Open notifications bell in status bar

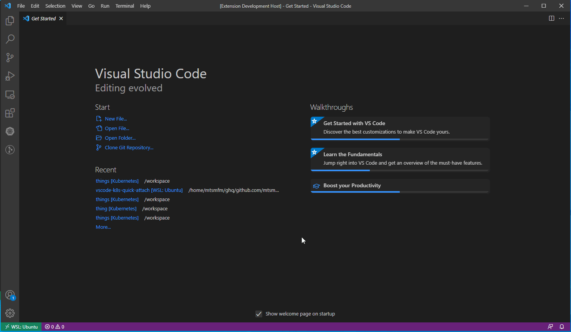coord(562,327)
